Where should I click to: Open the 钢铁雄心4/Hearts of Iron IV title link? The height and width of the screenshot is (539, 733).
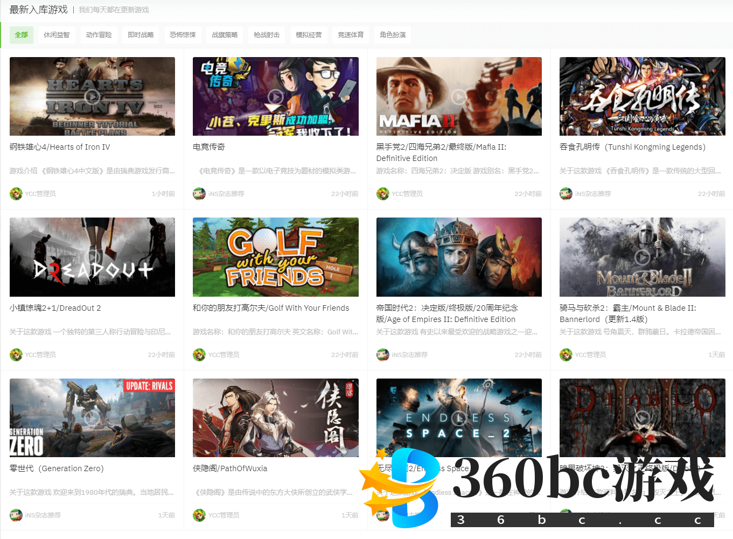click(x=60, y=147)
